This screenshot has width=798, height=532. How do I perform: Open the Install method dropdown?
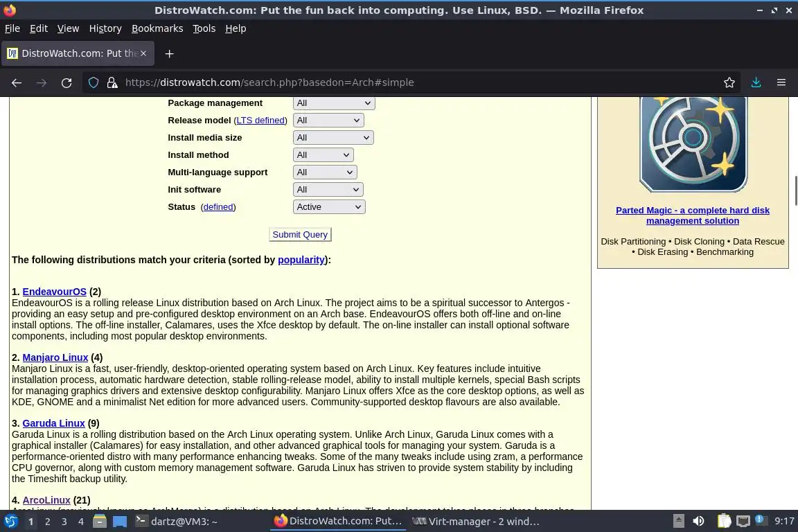(x=323, y=154)
